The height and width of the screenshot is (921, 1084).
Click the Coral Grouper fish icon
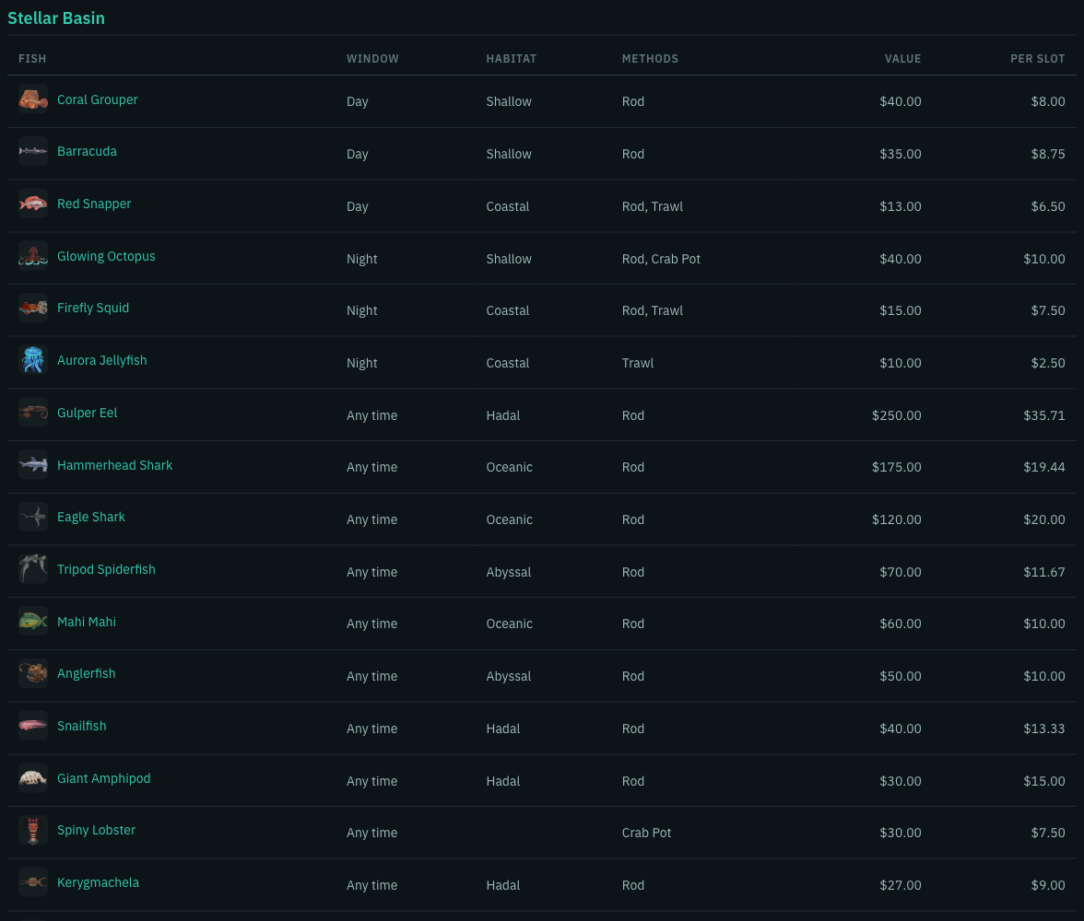click(x=32, y=99)
